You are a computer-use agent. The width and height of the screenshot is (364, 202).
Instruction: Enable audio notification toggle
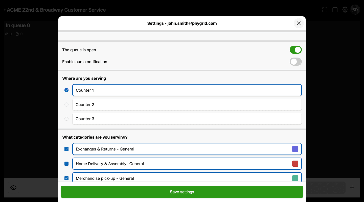[x=295, y=62]
